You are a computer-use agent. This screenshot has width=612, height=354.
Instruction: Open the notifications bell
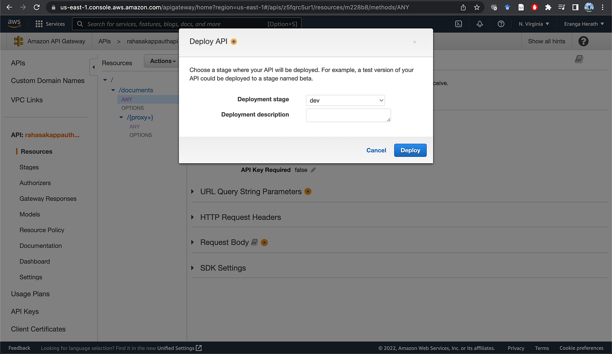(480, 24)
